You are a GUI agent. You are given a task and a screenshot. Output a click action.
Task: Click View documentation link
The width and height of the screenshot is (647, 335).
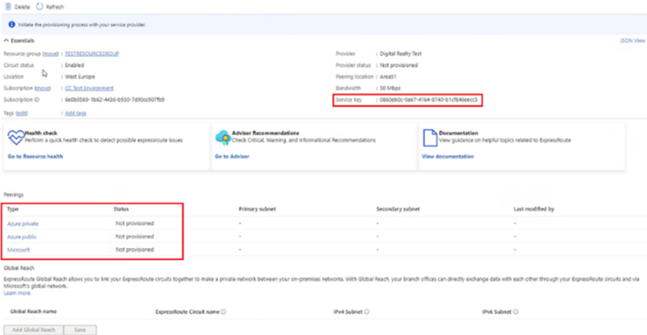448,156
